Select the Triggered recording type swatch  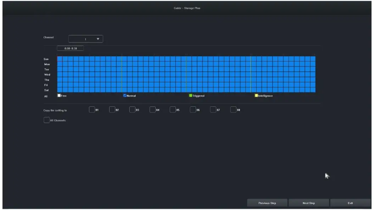click(191, 95)
